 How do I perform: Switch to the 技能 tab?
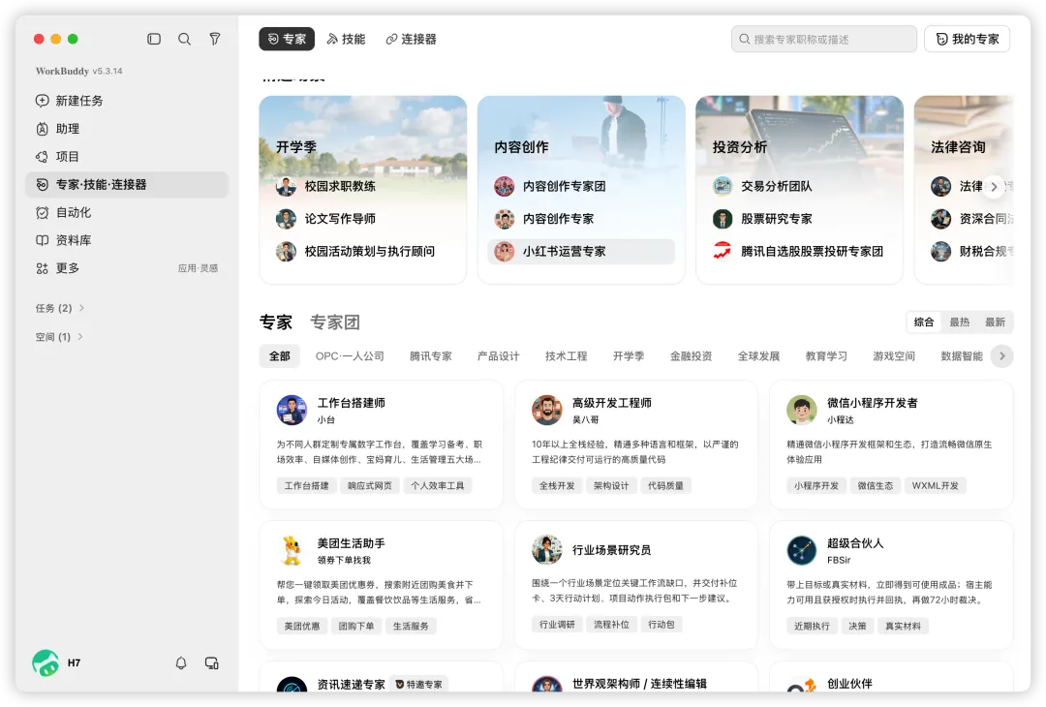(x=346, y=40)
